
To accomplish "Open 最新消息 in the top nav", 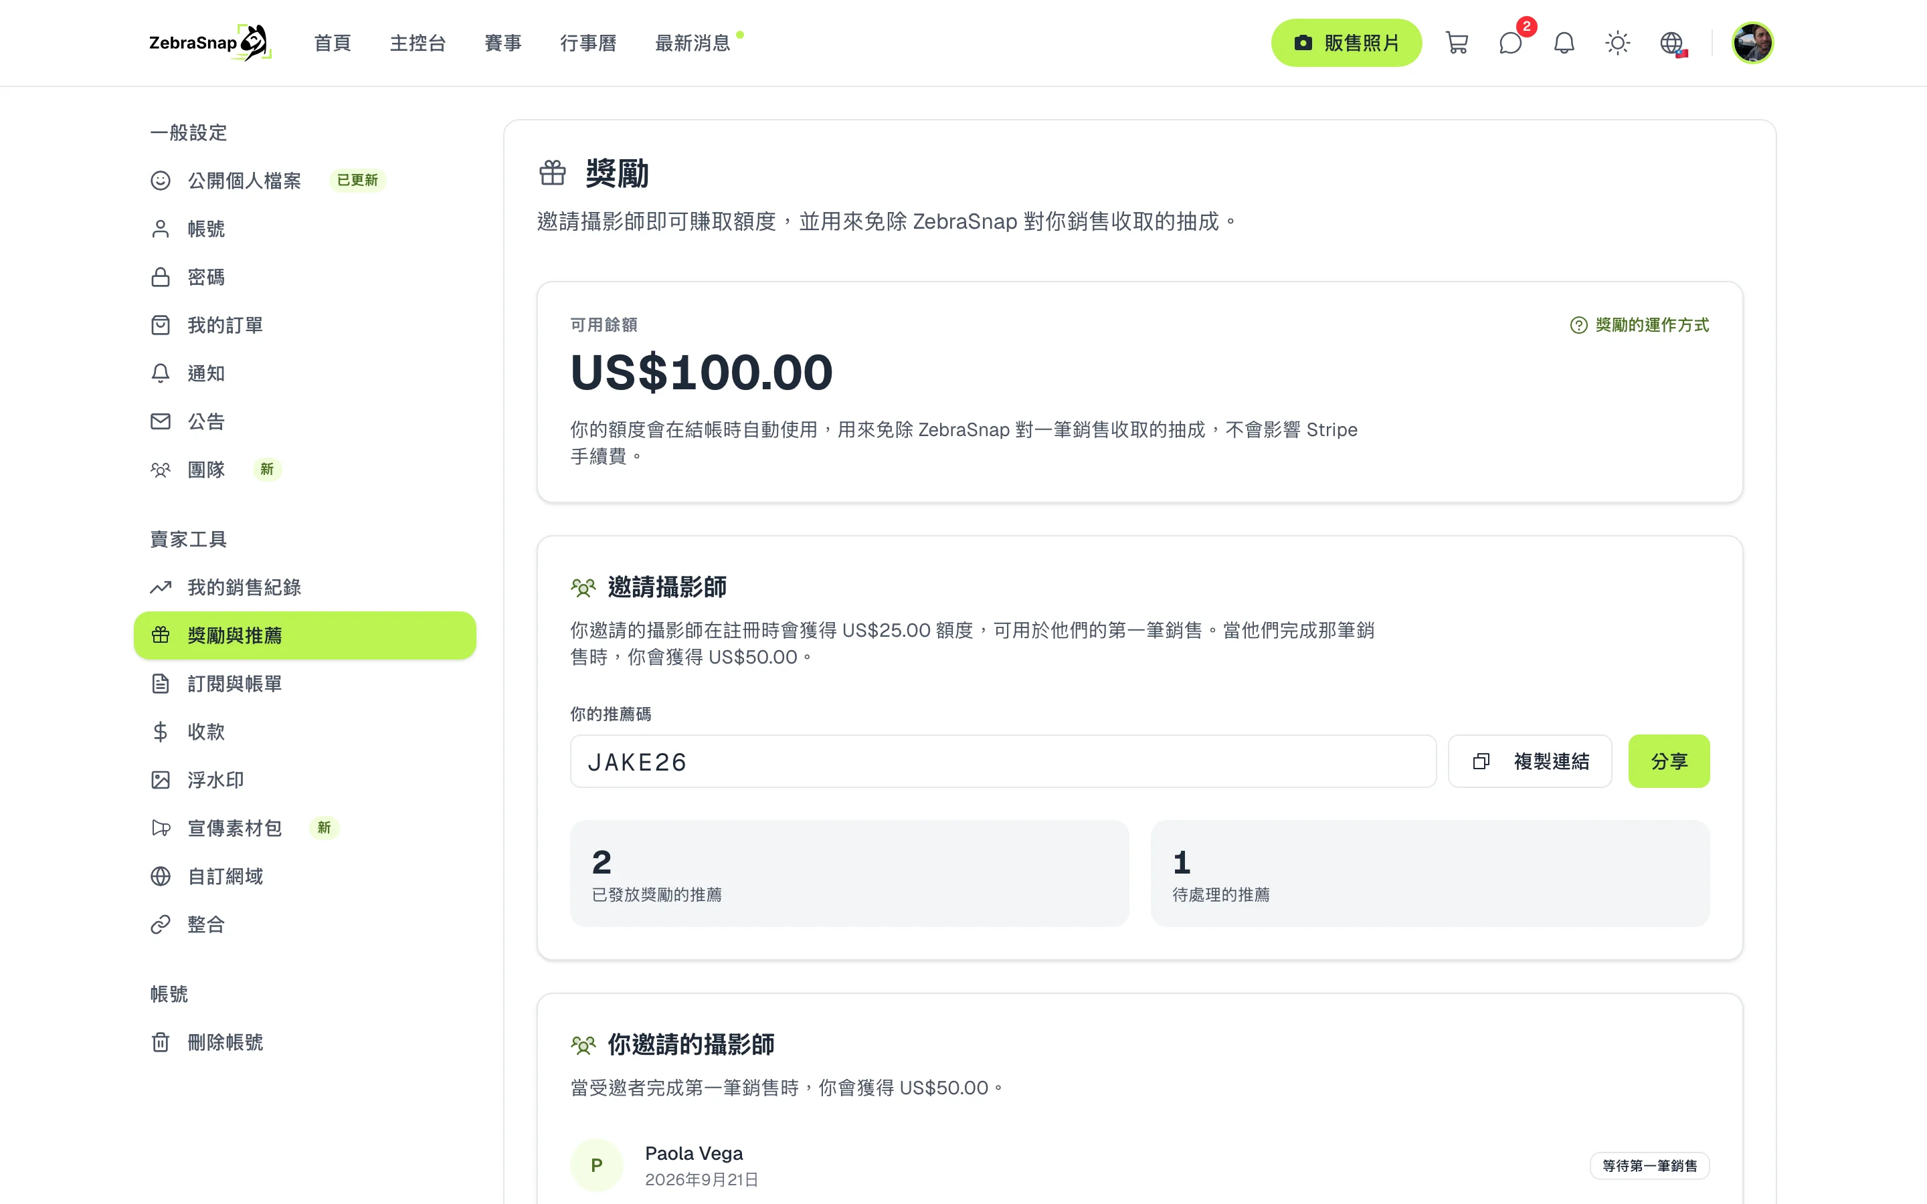I will tap(693, 43).
